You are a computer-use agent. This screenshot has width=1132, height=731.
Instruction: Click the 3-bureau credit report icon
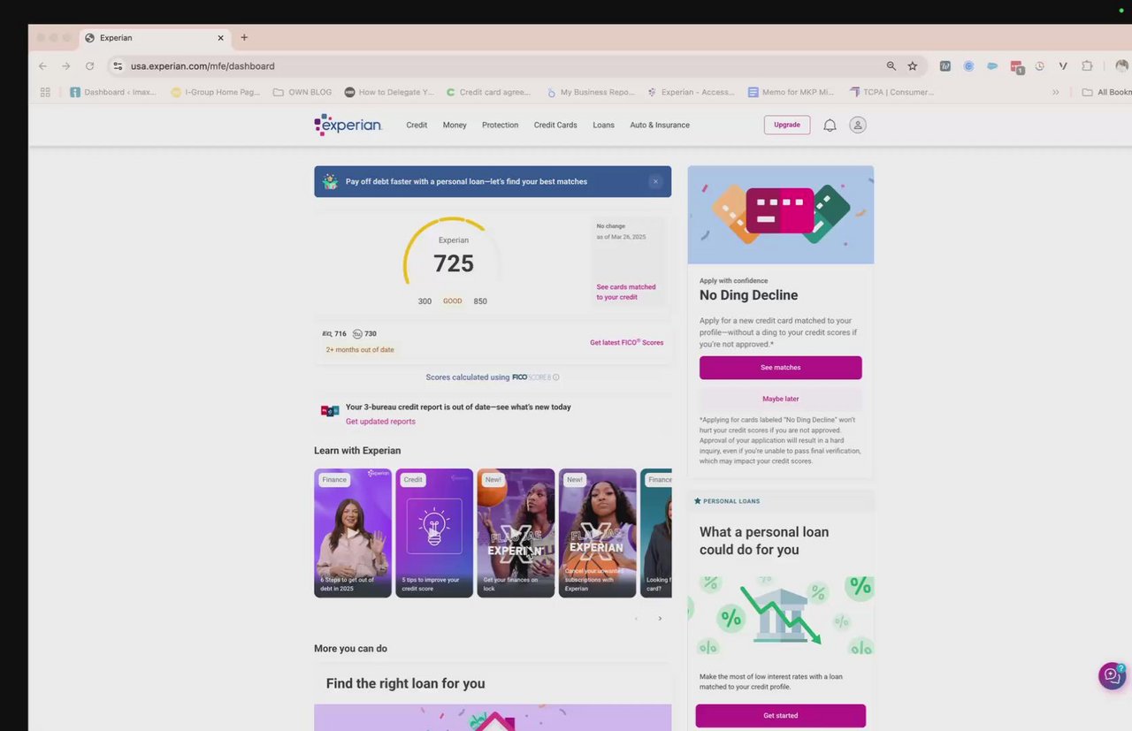330,411
